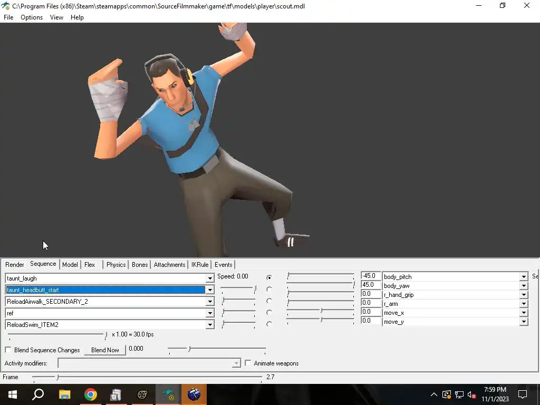The image size is (540, 405).
Task: Switch to the Flex tab
Action: coord(90,265)
